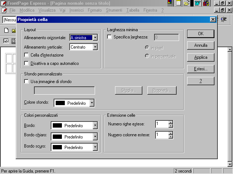This screenshot has height=174, width=233.
Task: Click the page scrollbar down arrow
Action: coord(230,164)
